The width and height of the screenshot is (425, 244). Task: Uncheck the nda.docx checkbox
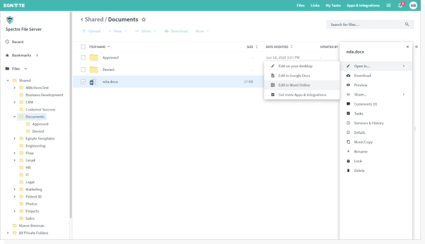[x=83, y=82]
